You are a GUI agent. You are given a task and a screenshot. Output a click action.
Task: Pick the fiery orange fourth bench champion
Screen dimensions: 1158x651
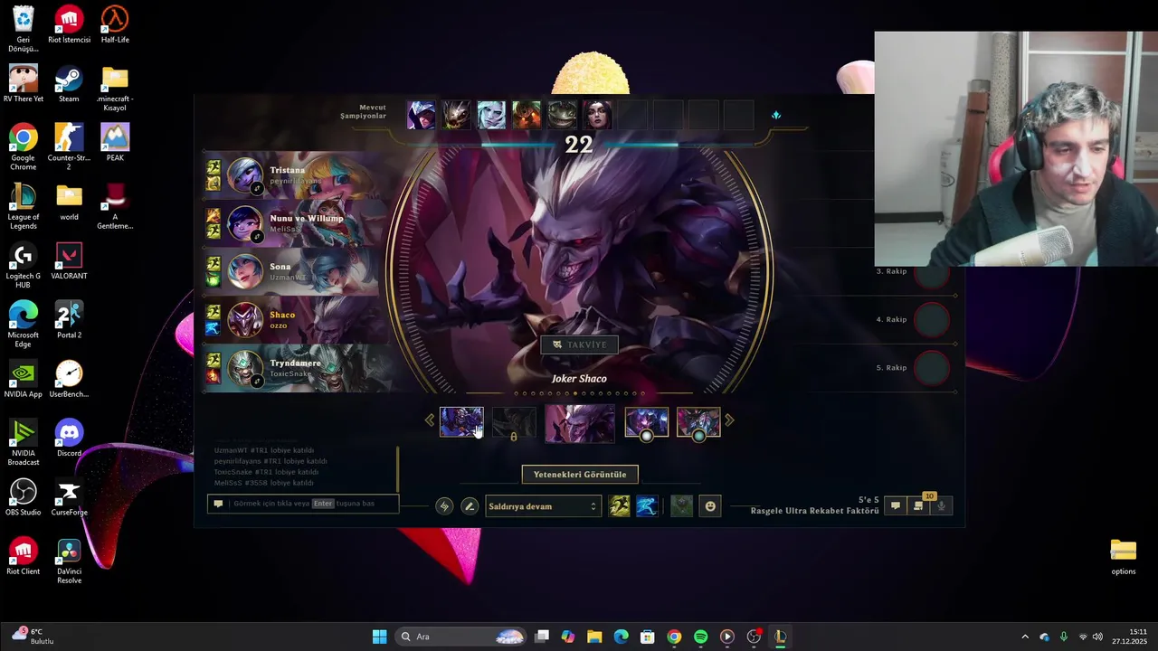[x=527, y=115]
